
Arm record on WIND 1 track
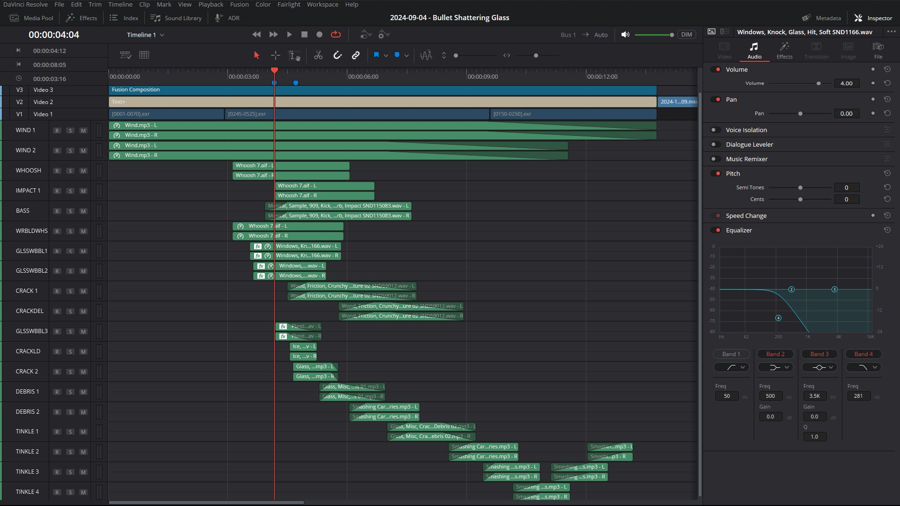(57, 131)
